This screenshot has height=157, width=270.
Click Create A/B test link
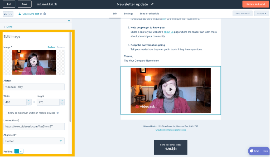[x=31, y=14]
